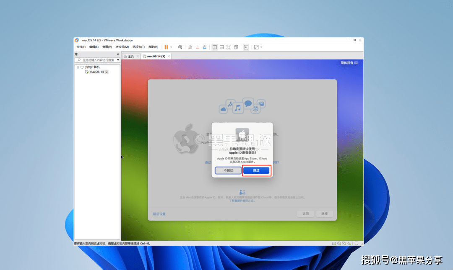Open the 帮助(H) menu
This screenshot has height=270, width=453.
[153, 47]
